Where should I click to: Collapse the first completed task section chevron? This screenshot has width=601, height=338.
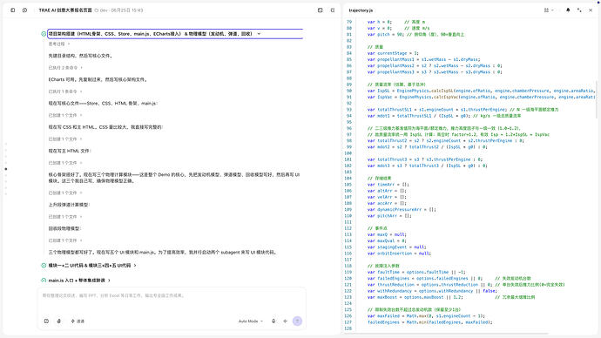pyautogui.click(x=259, y=34)
